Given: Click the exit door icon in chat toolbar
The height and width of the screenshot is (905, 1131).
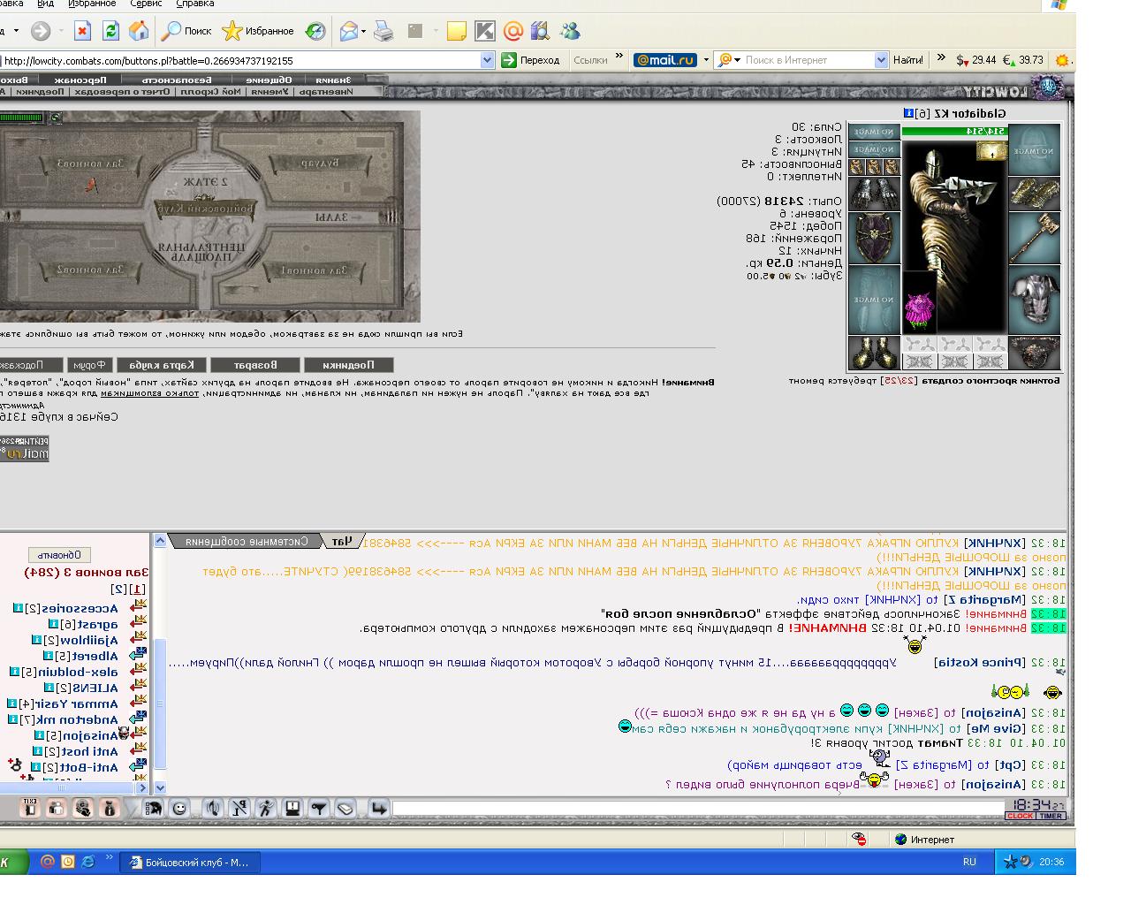Looking at the screenshot, I should click(x=30, y=808).
